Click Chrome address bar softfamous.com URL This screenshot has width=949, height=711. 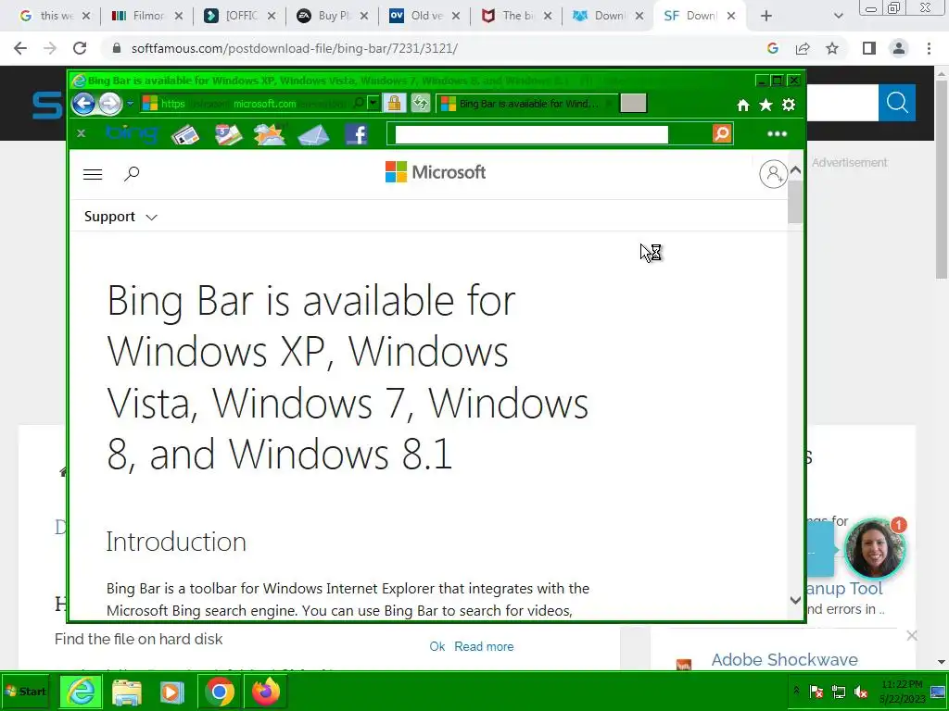294,48
